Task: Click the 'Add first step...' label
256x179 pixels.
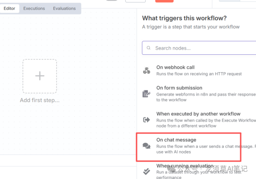Action: tap(40, 100)
